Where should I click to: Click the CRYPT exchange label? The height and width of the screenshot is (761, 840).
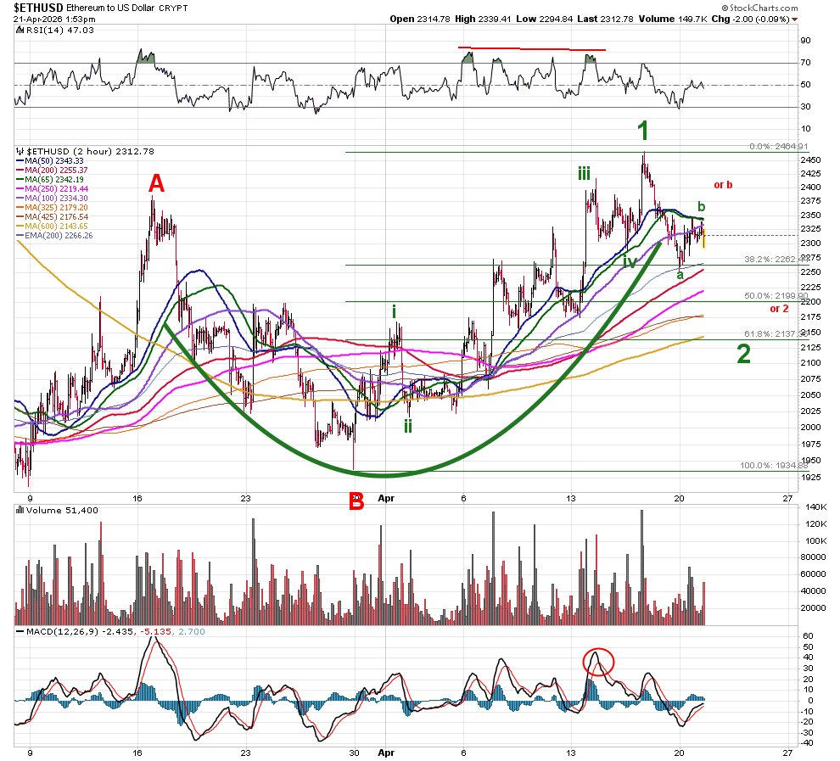tap(173, 8)
